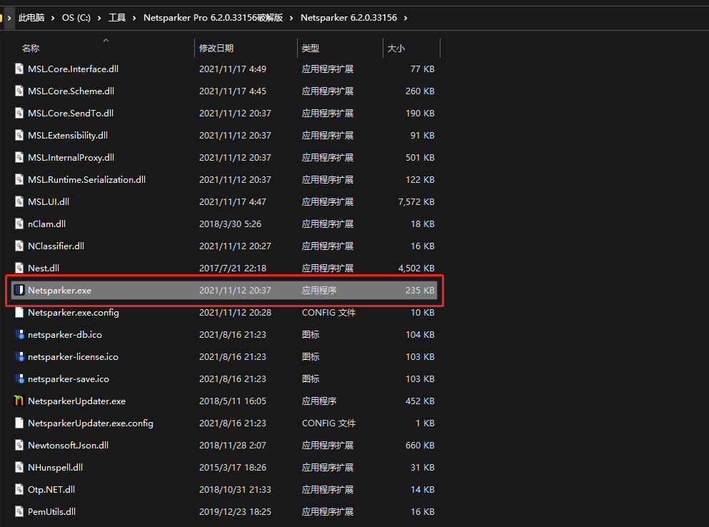The height and width of the screenshot is (527, 709).
Task: Click the MSL.Runtime.Serialization.dll file icon
Action: (x=19, y=179)
